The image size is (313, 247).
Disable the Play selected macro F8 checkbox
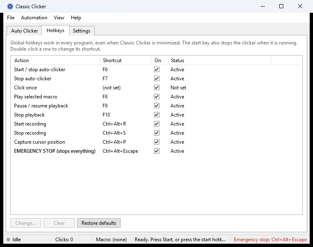pos(156,97)
